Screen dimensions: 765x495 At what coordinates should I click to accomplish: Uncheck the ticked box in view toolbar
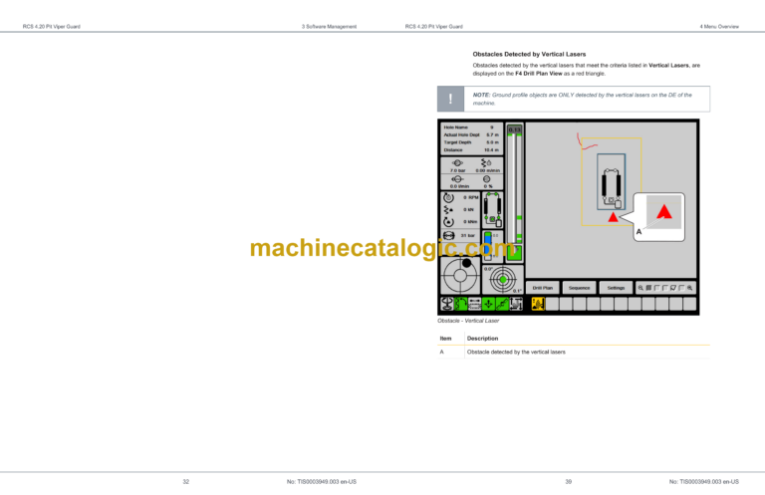673,288
